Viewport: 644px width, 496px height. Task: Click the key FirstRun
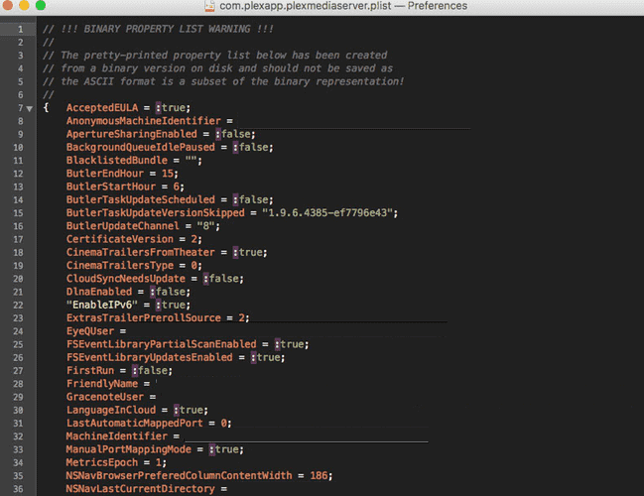pyautogui.click(x=90, y=370)
